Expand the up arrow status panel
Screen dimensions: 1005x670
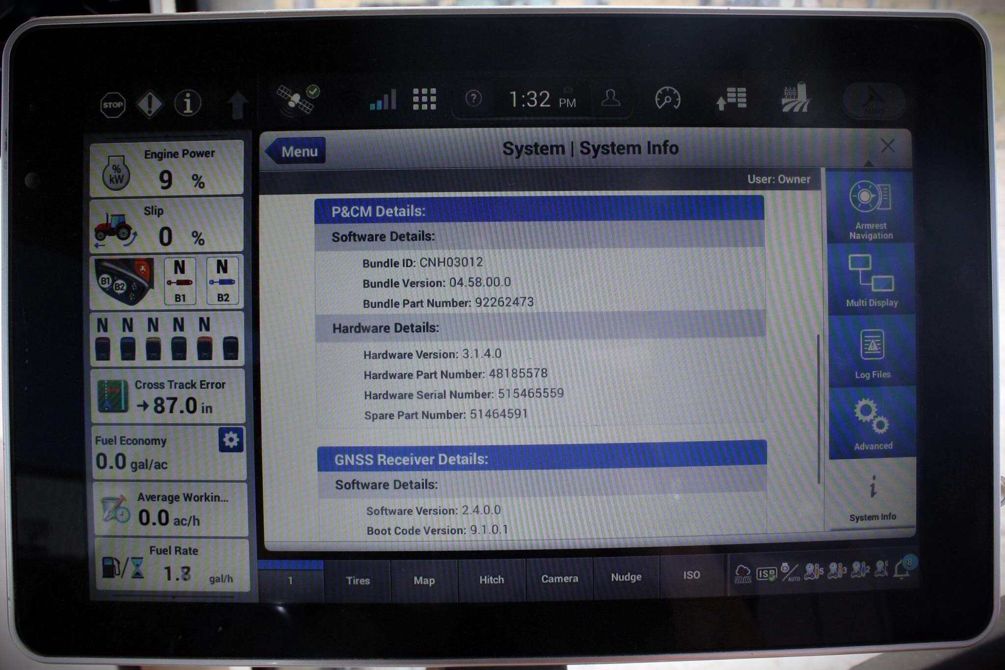coord(238,104)
